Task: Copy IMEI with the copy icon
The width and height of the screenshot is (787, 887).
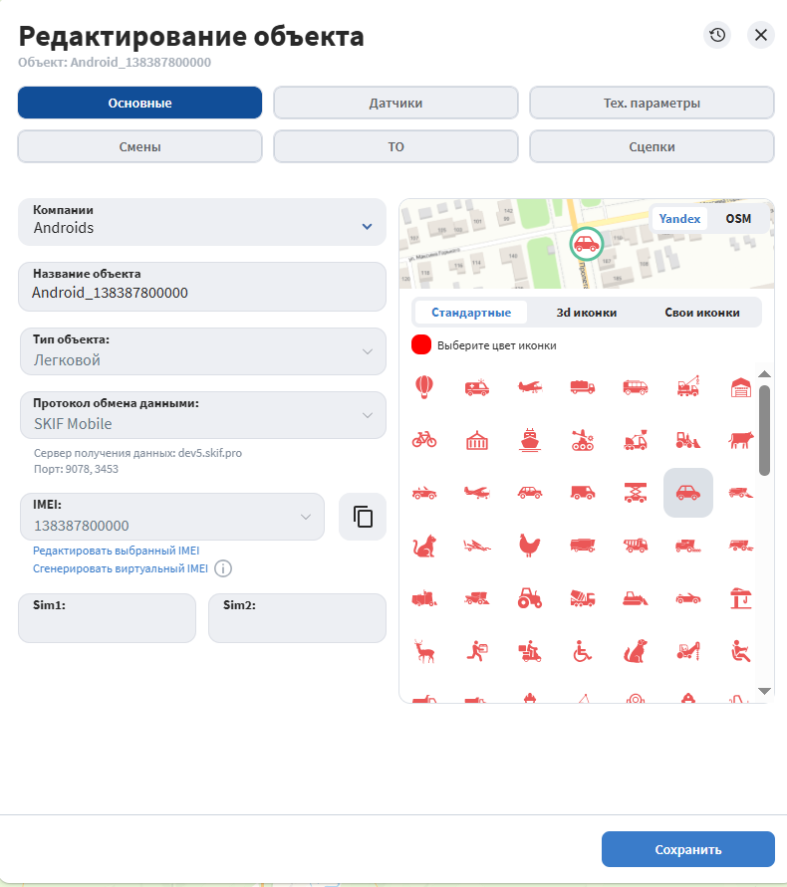Action: tap(363, 517)
